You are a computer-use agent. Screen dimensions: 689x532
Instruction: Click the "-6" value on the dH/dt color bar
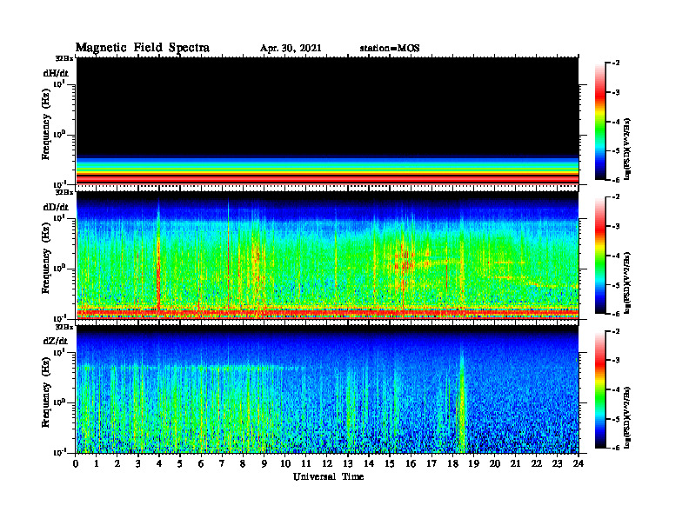pos(616,180)
